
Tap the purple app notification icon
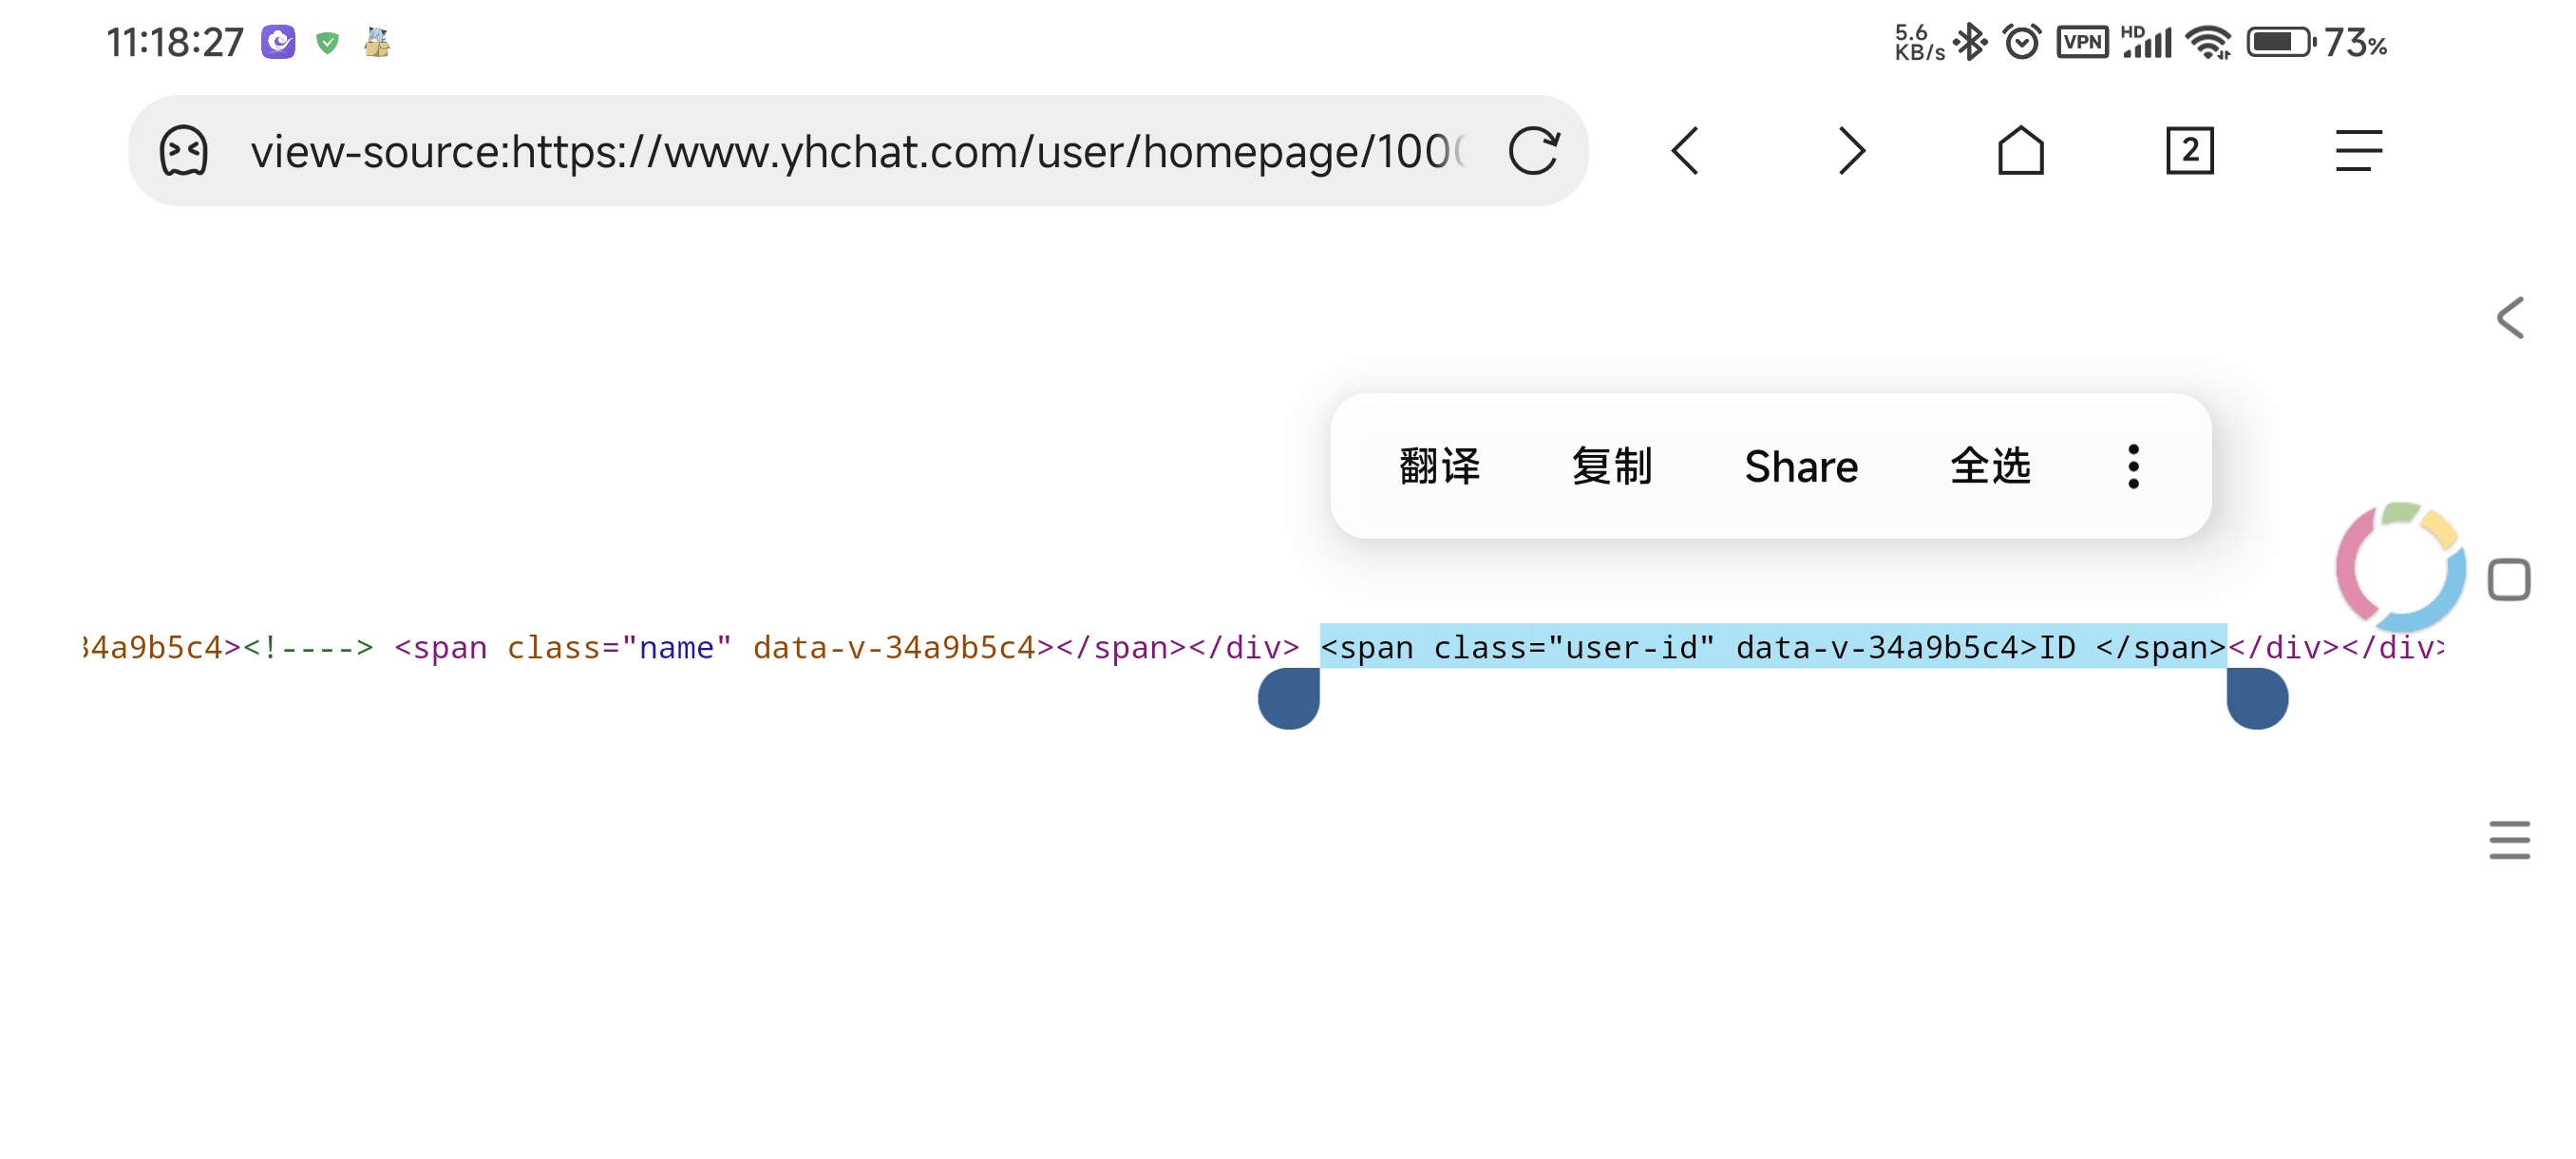pyautogui.click(x=278, y=42)
